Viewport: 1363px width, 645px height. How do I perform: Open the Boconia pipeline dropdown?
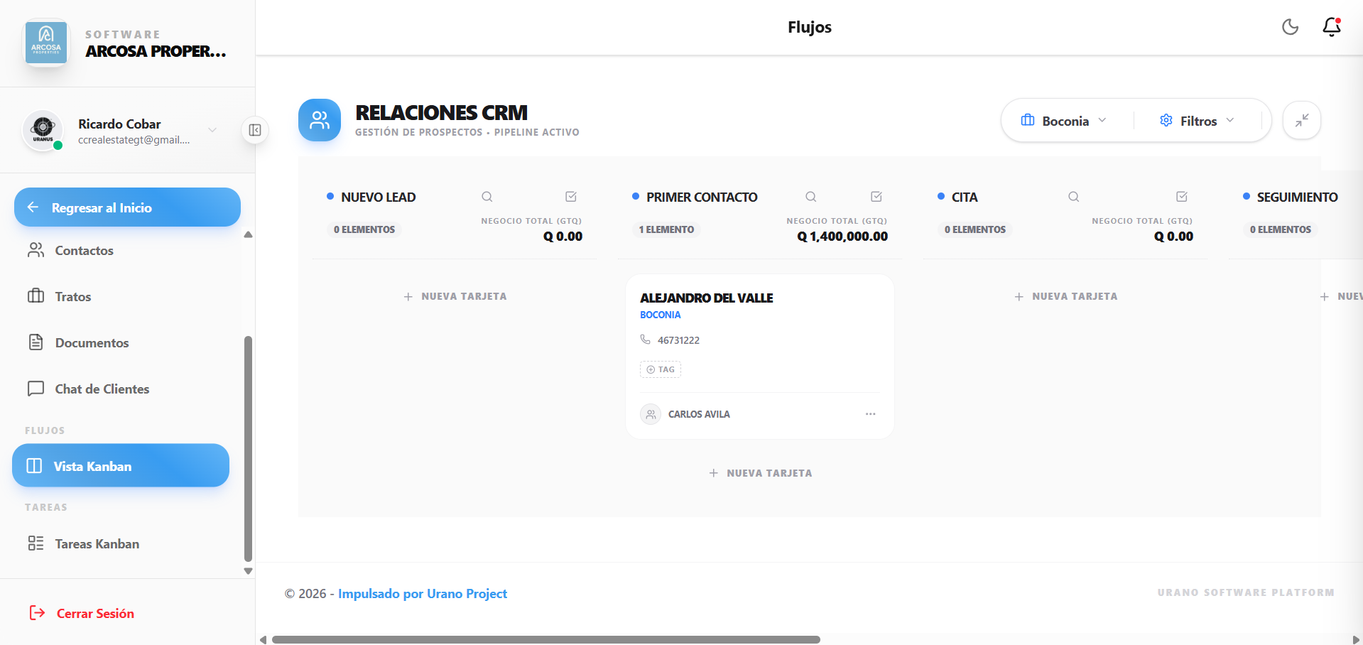coord(1065,121)
